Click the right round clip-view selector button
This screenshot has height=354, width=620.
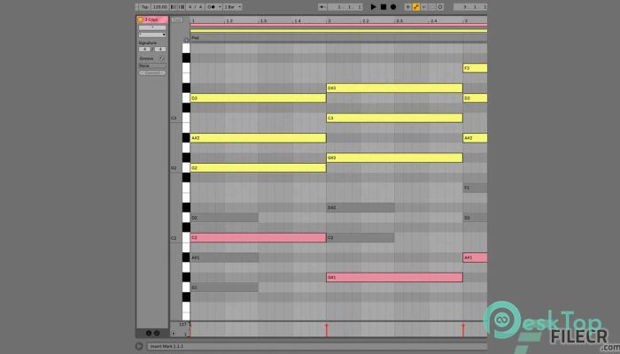pos(157,333)
